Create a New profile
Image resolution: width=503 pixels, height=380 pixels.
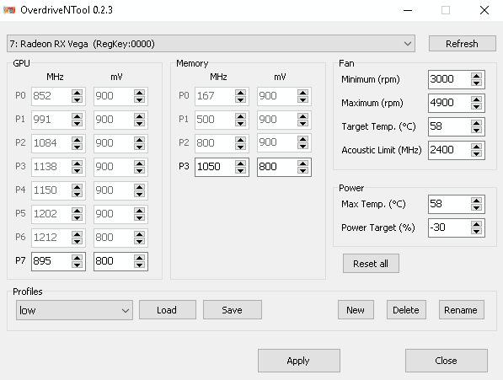pos(356,310)
